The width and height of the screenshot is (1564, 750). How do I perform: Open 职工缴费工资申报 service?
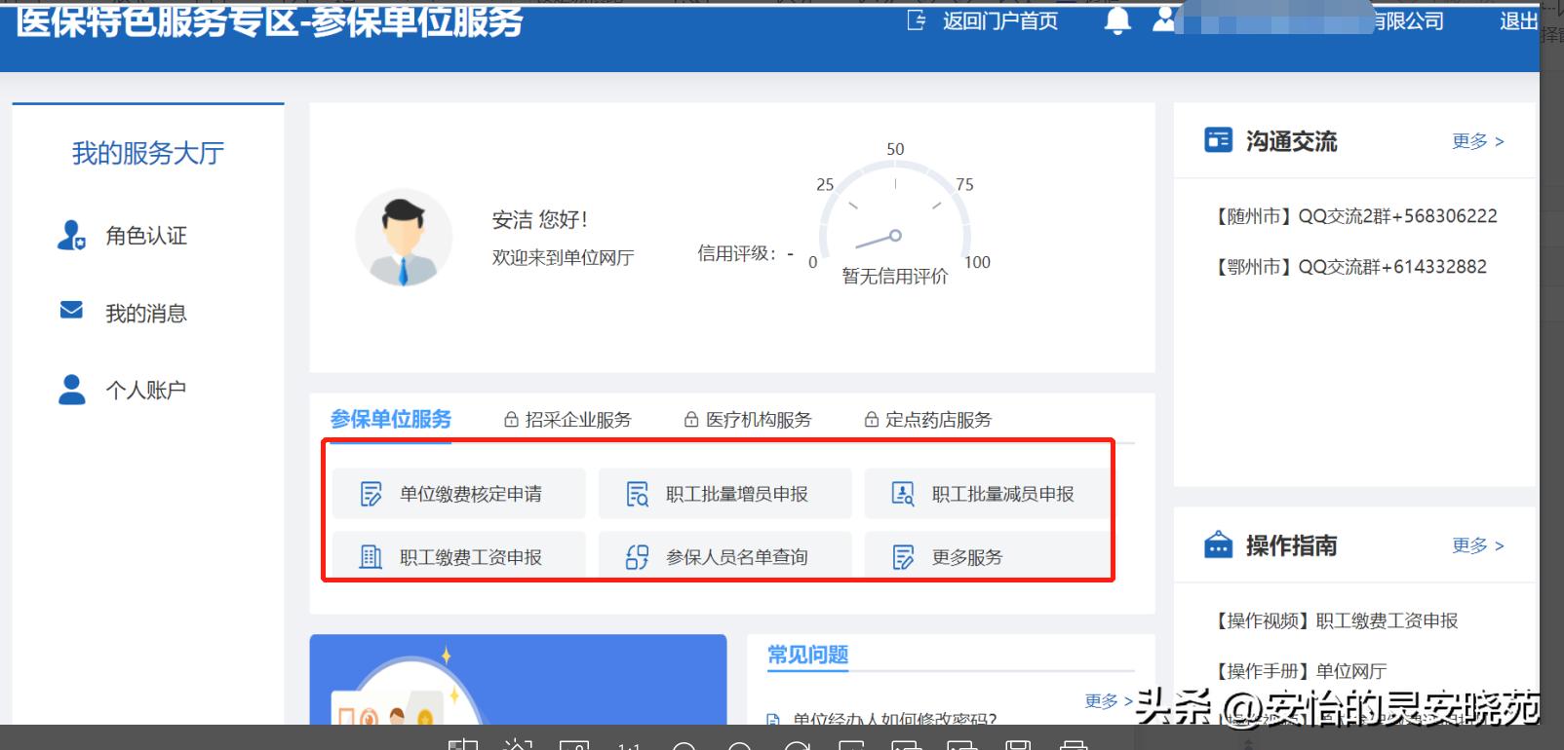coord(459,555)
